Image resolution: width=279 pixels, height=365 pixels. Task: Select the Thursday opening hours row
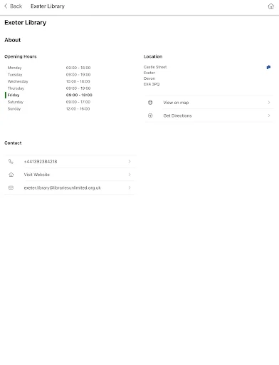point(49,88)
